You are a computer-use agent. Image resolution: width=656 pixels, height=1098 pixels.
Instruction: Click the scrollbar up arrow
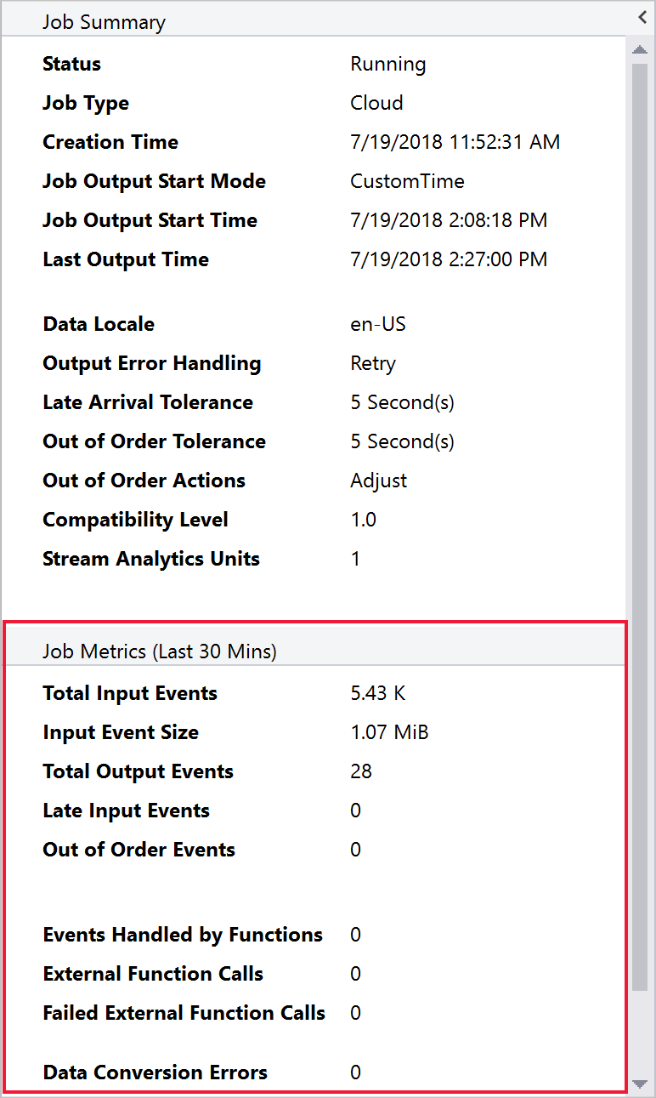click(x=640, y=49)
